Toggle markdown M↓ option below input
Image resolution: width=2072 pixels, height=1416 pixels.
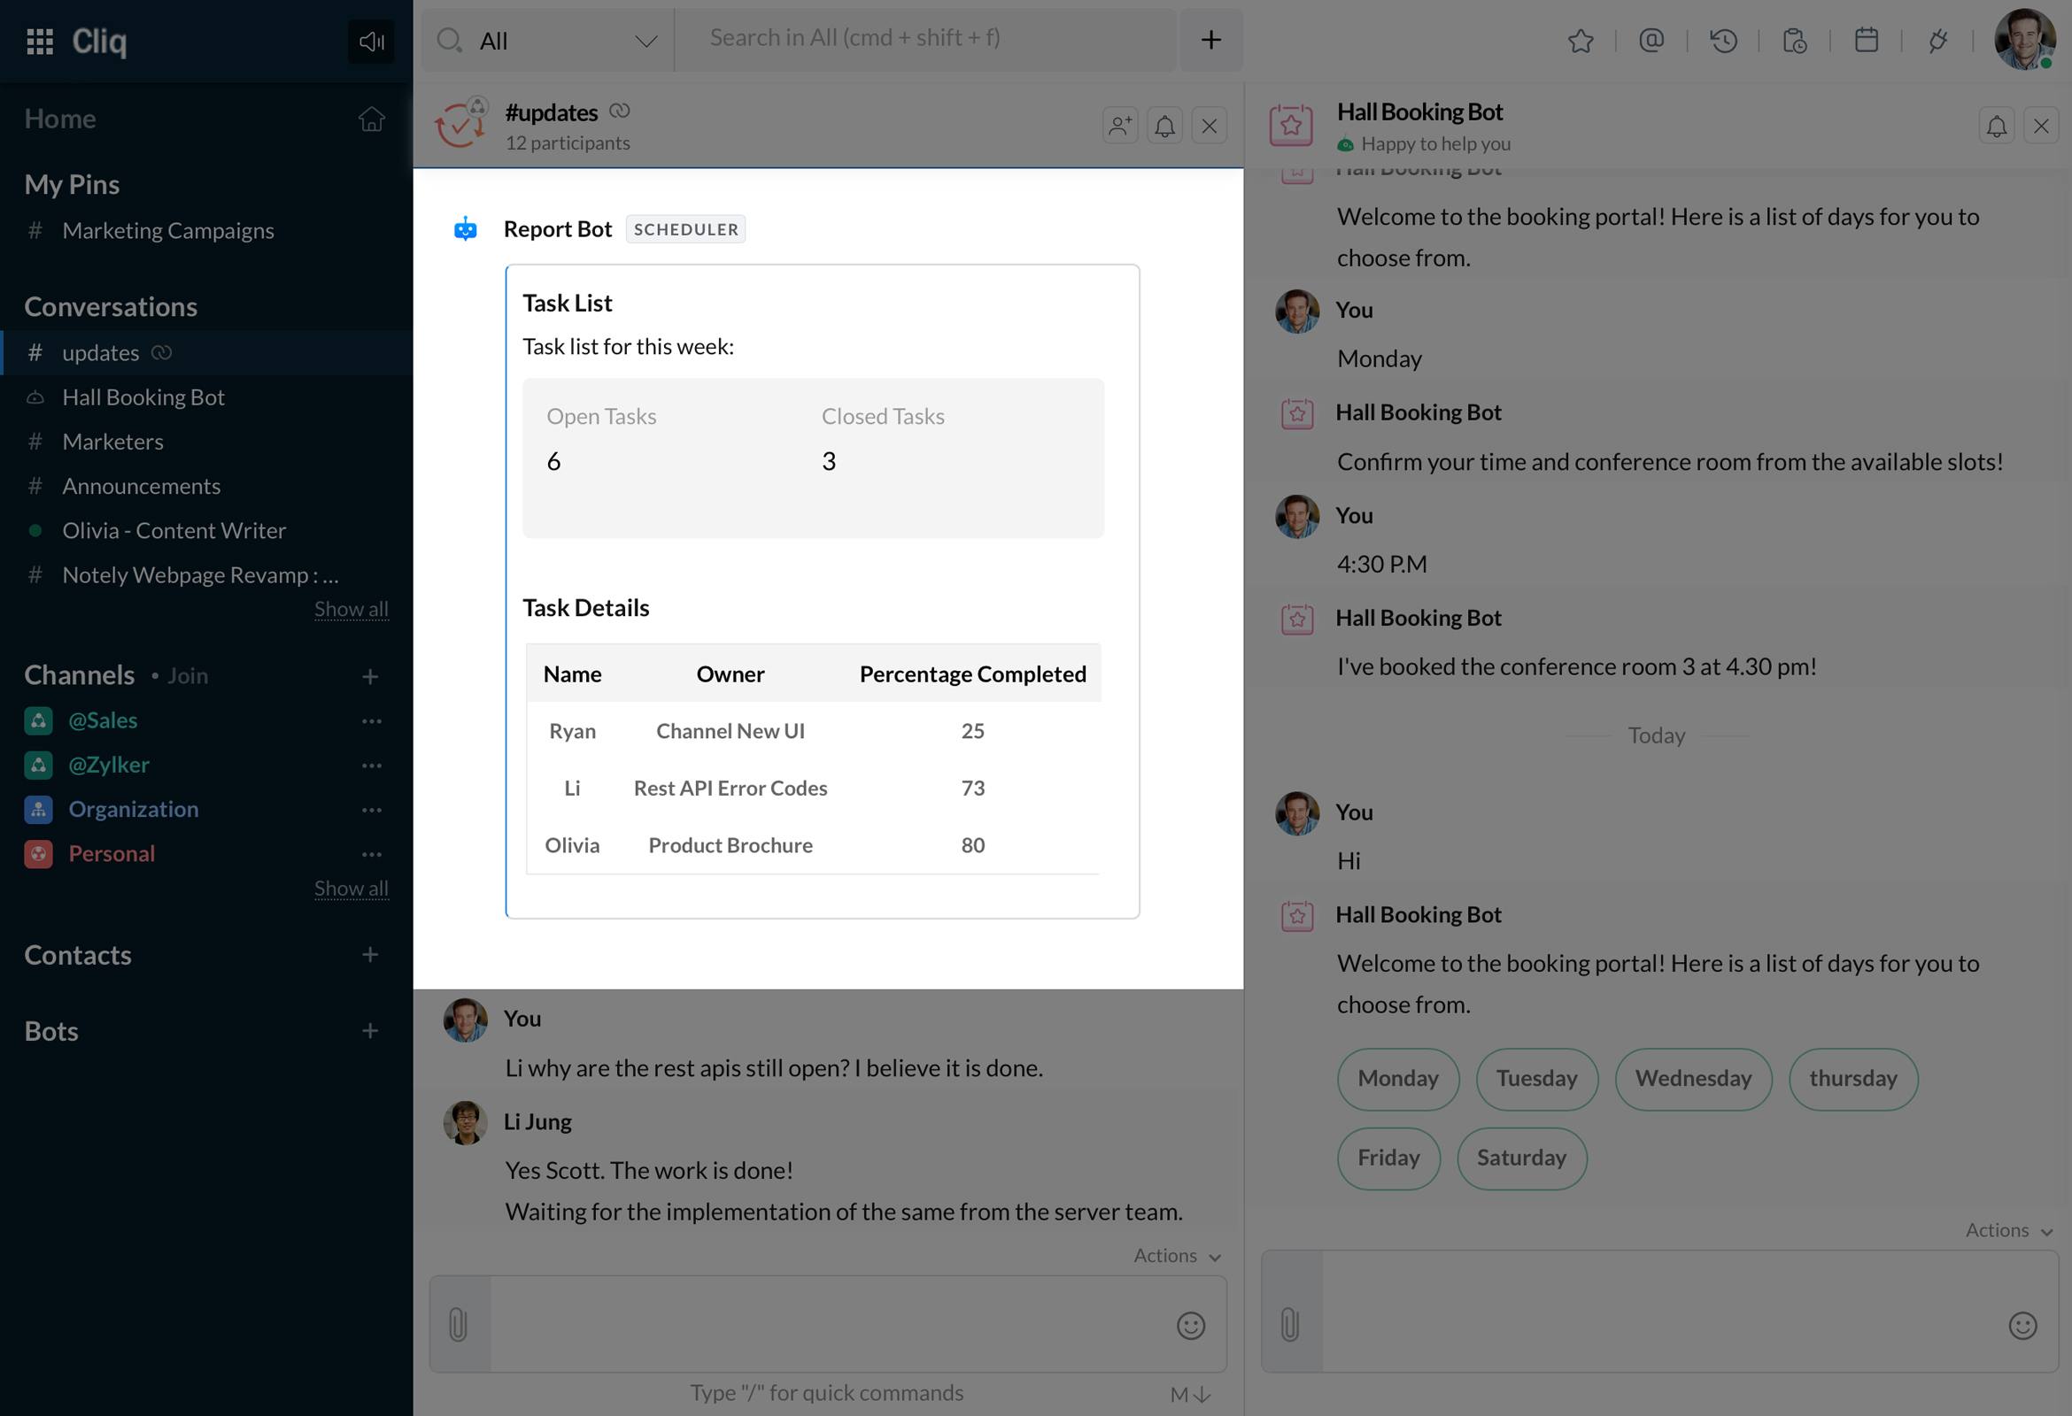tap(1190, 1395)
